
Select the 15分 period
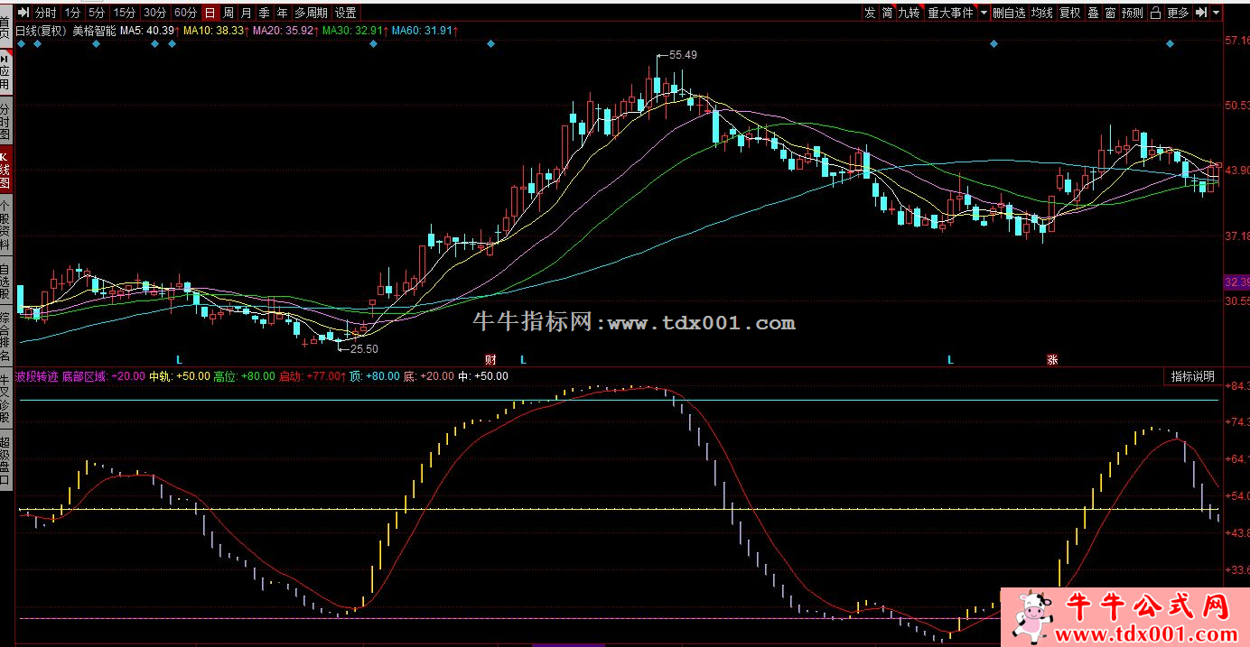(126, 13)
